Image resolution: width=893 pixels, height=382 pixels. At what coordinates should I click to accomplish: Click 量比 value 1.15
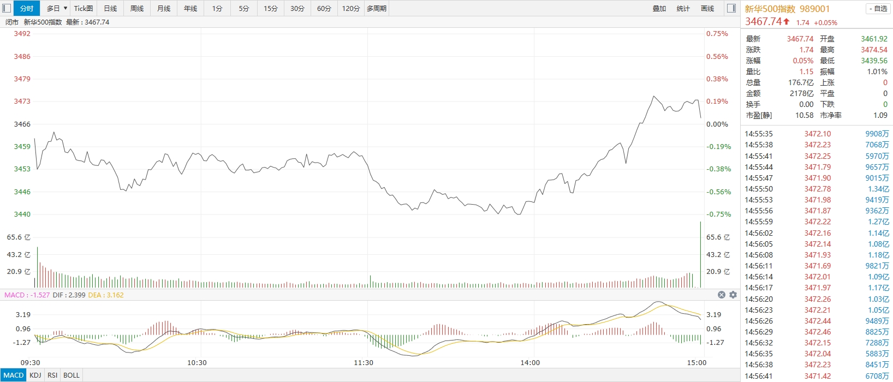pyautogui.click(x=807, y=71)
